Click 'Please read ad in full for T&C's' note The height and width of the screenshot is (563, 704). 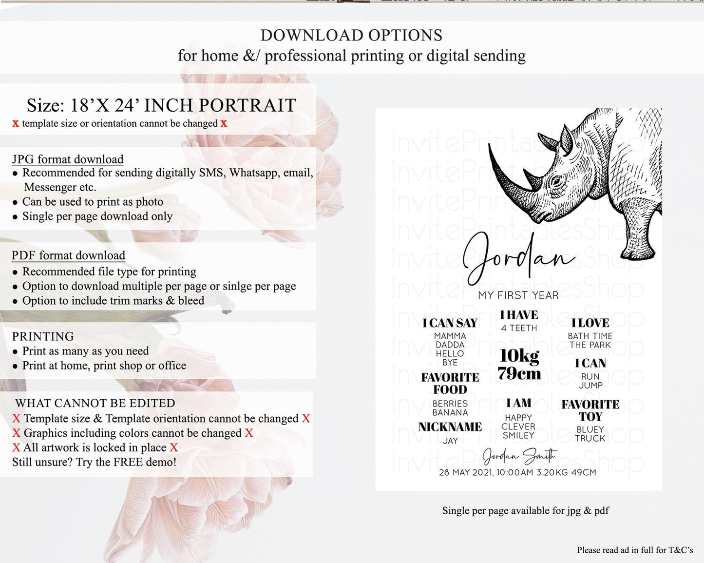634,550
